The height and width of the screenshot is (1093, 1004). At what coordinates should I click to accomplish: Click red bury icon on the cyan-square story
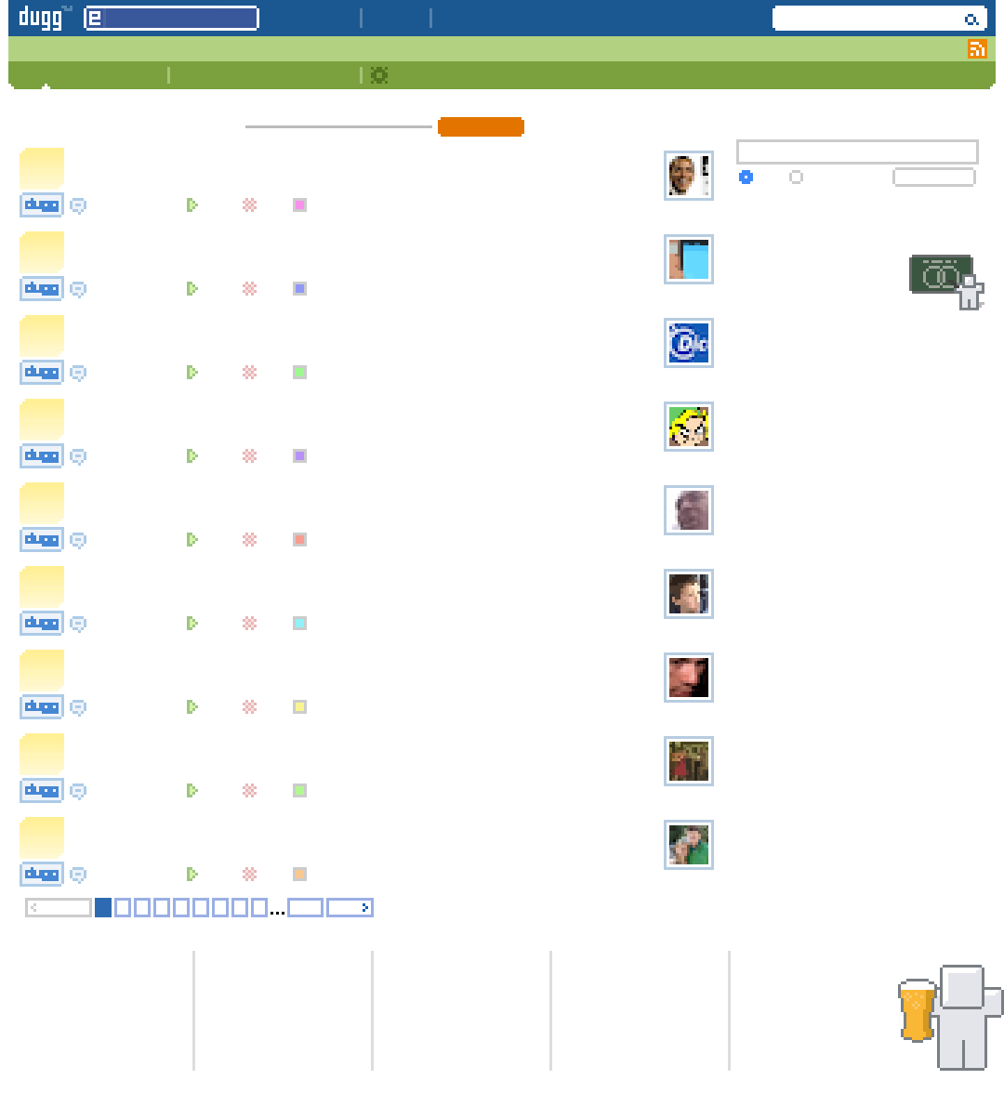[249, 623]
